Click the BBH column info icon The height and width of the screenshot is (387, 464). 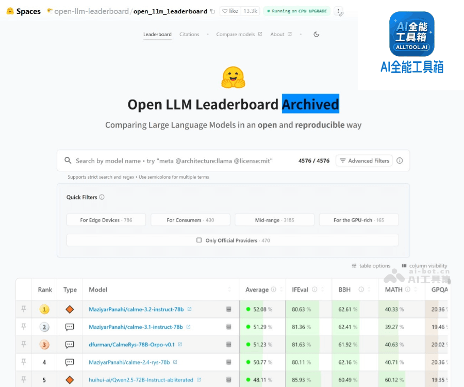pos(361,289)
